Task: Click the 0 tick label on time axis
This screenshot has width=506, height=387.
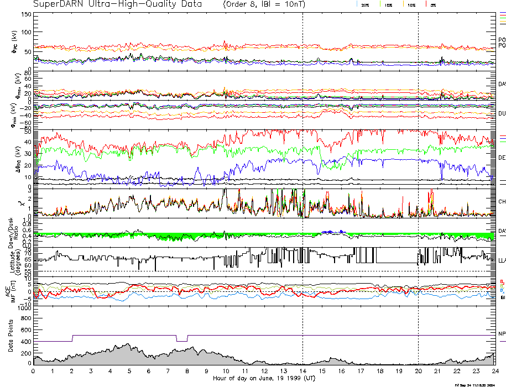Action: pos(34,371)
